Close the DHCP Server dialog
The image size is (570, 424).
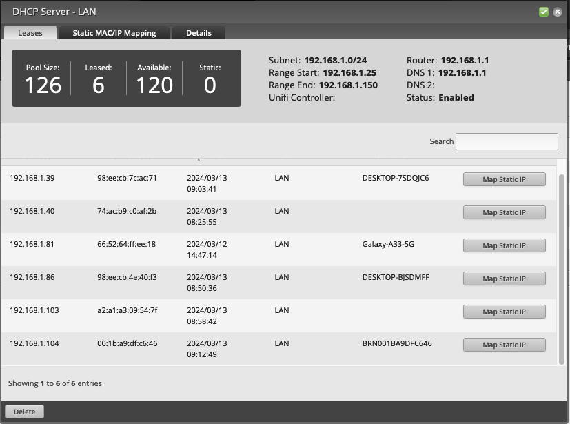tap(557, 12)
